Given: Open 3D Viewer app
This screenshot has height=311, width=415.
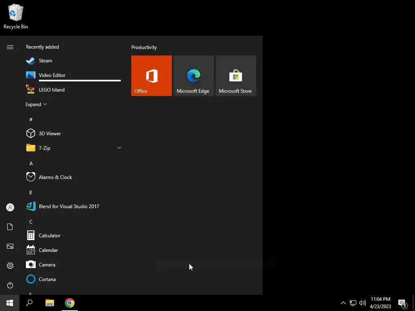Looking at the screenshot, I should point(73,133).
